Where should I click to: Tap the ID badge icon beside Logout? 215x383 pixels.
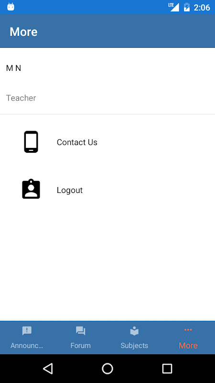[31, 189]
